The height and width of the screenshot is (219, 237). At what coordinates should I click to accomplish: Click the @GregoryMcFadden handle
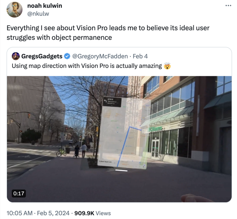coord(100,56)
